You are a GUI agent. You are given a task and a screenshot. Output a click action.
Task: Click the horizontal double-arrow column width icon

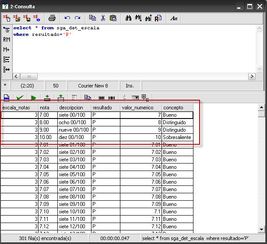click(101, 98)
